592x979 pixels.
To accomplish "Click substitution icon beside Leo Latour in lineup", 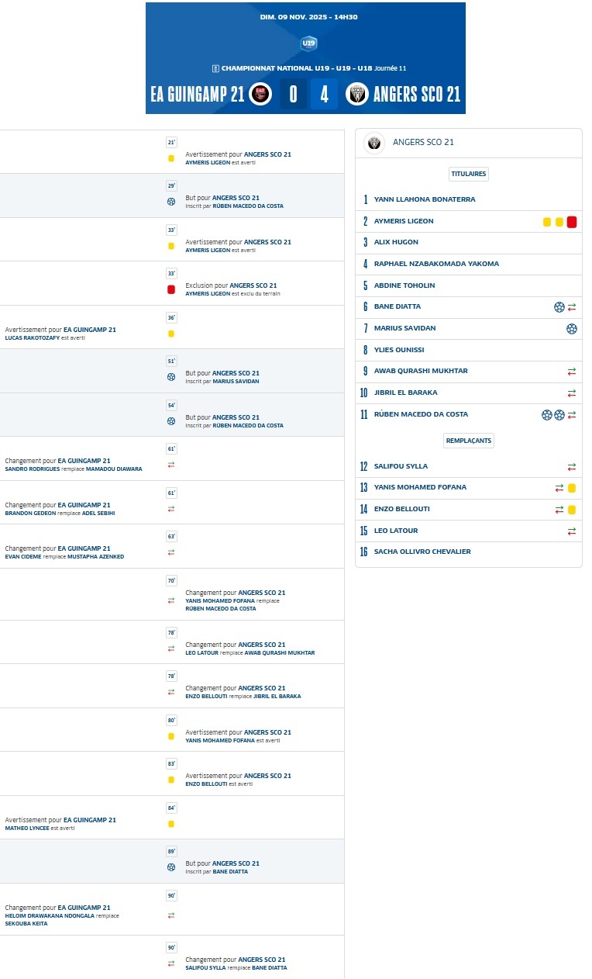I will [572, 531].
